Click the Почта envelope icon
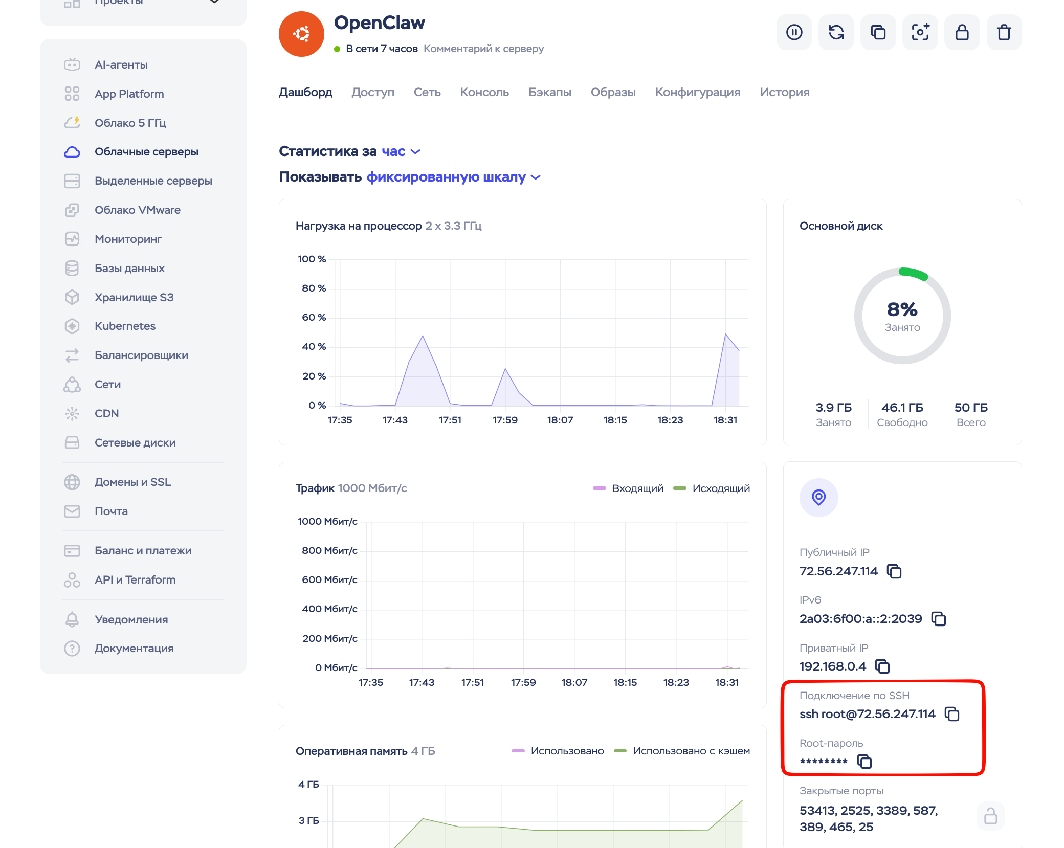 pos(72,511)
